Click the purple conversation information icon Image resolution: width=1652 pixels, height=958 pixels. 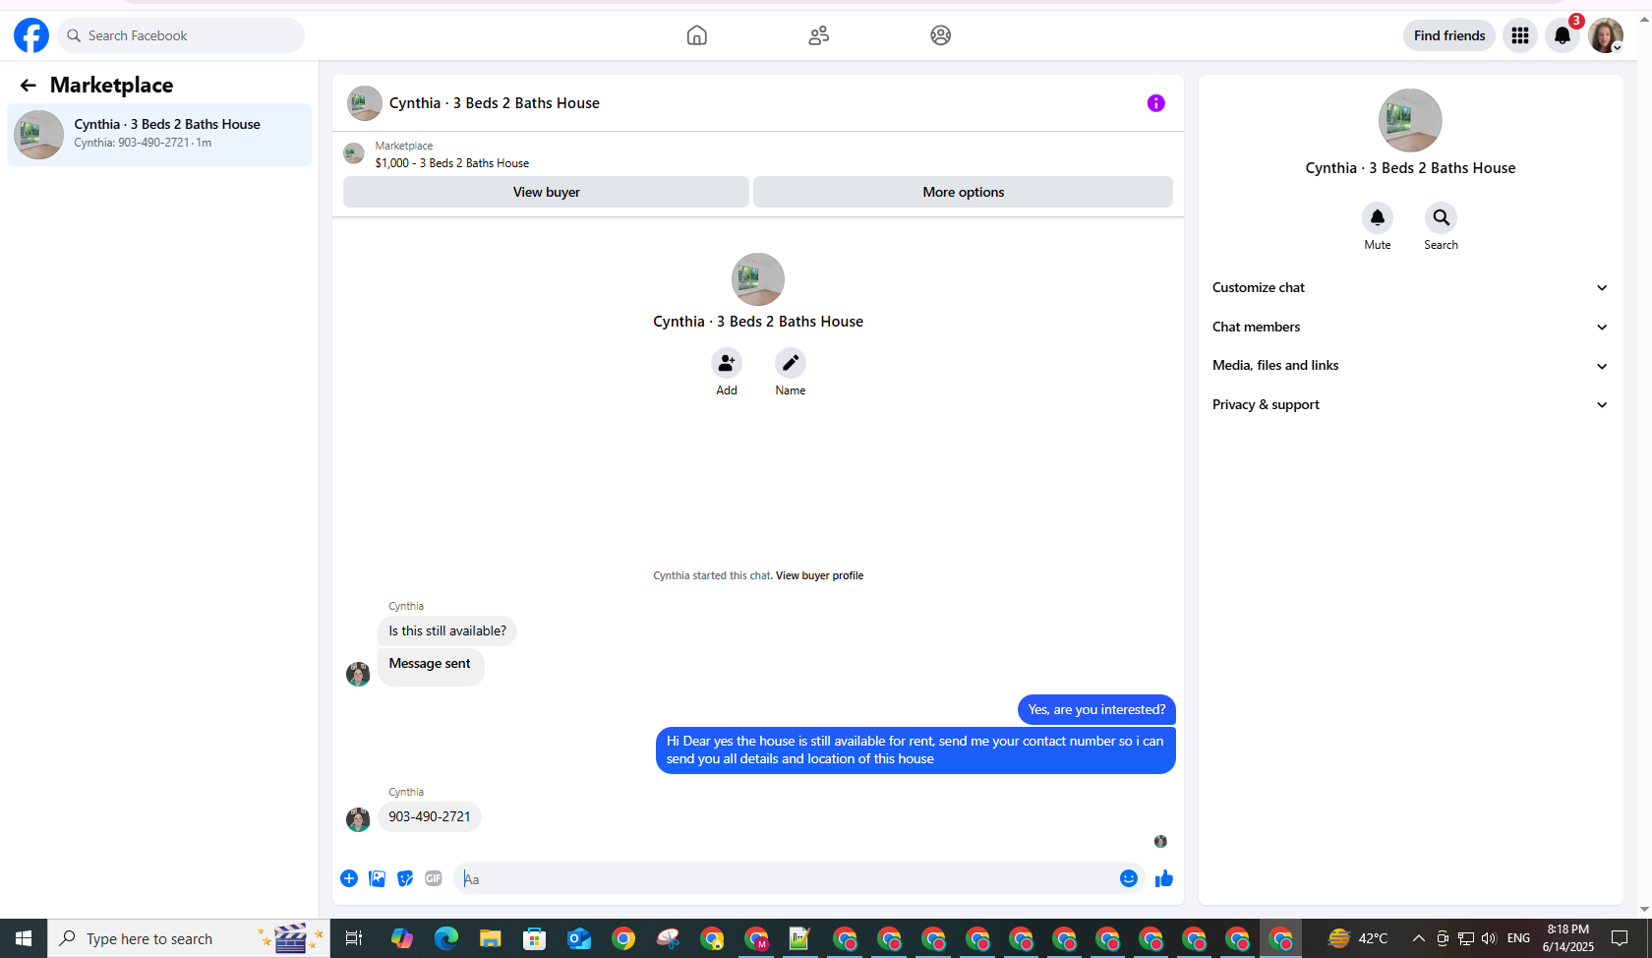pyautogui.click(x=1156, y=103)
